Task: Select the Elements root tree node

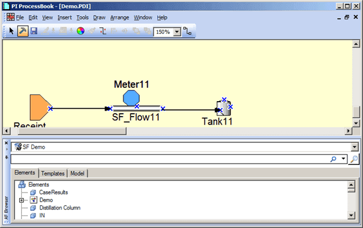Action: coord(39,185)
